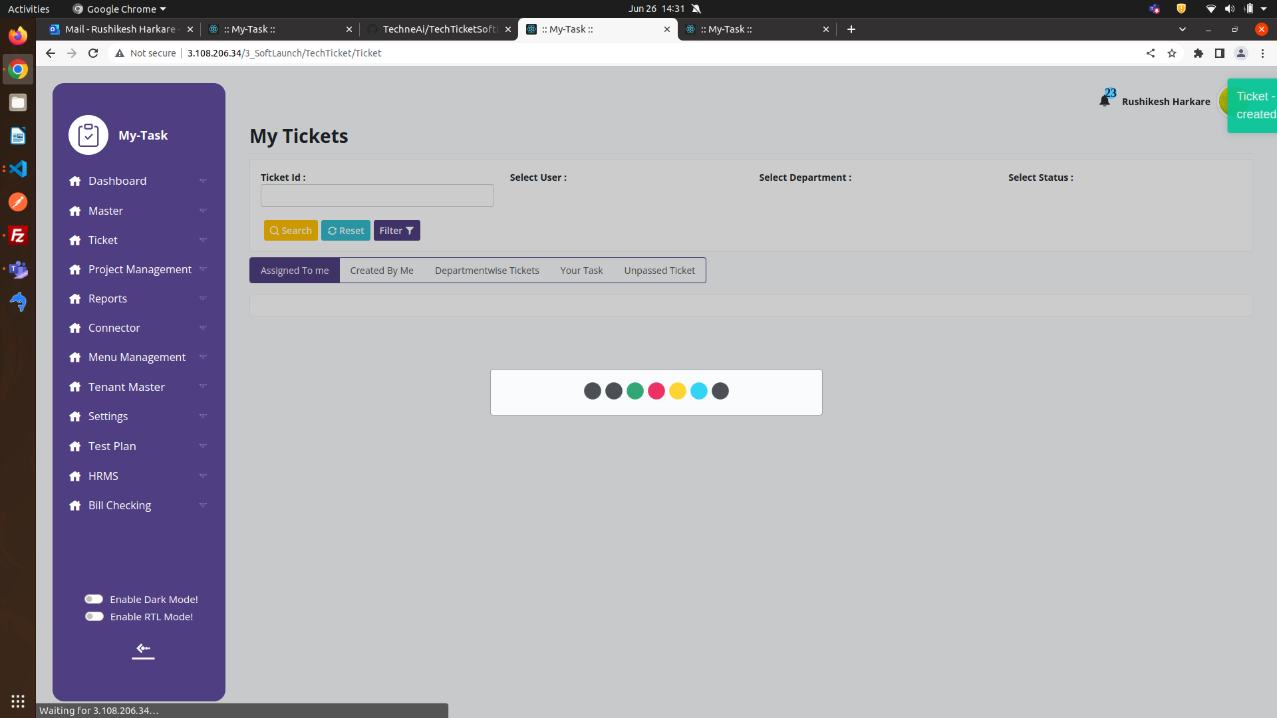This screenshot has height=718, width=1277.
Task: Bookmark this page with the star icon
Action: click(1172, 53)
